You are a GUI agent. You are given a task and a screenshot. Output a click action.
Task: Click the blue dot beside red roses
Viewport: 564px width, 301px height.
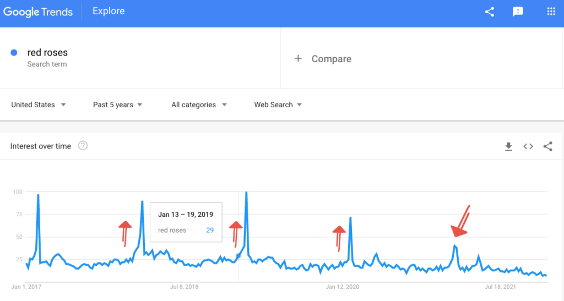pyautogui.click(x=14, y=53)
